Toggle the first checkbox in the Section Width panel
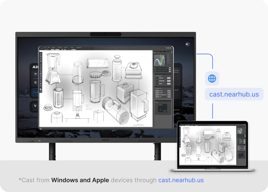 point(157,78)
